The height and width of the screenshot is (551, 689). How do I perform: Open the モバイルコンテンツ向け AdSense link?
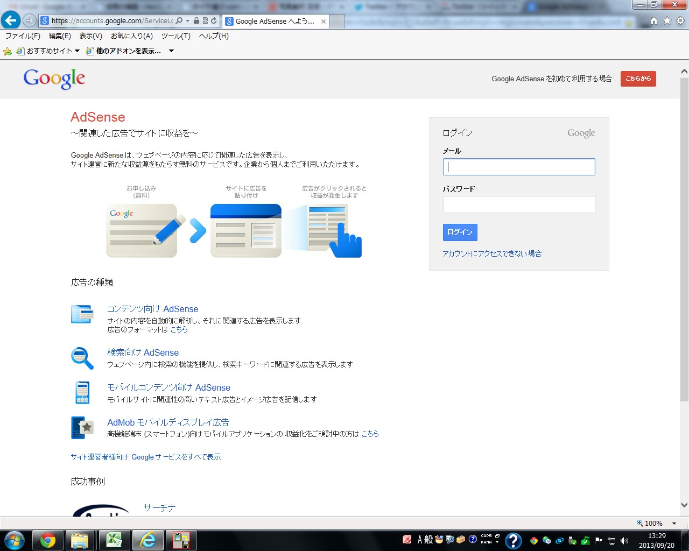coord(168,387)
